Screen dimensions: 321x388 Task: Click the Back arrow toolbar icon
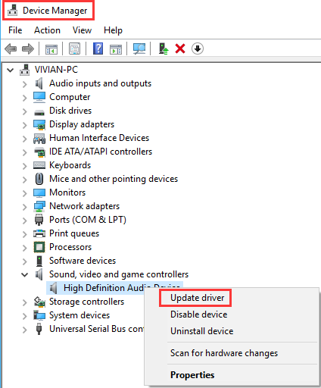tap(11, 48)
